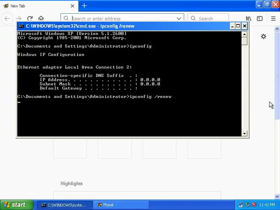Screen dimensions: 280x210
Task: Open a new tab with plus button
Action: (84, 6)
